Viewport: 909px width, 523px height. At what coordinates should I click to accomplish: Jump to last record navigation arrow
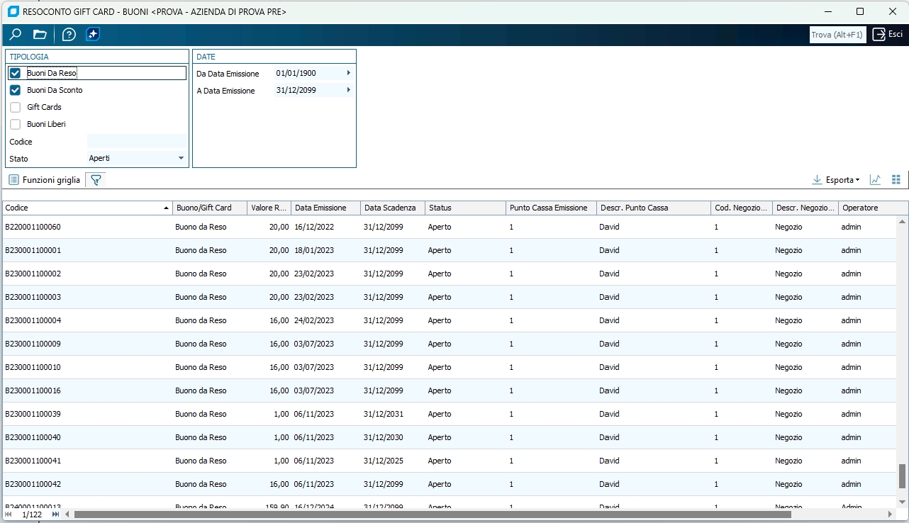click(x=56, y=514)
